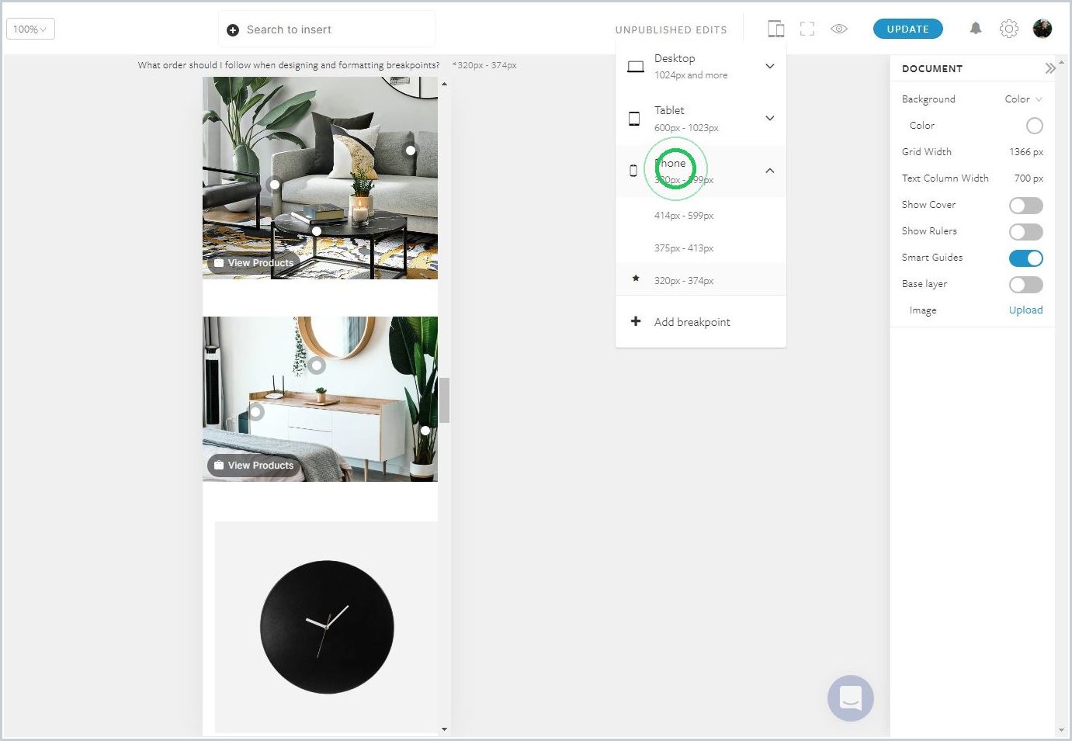
Task: Open the 100% zoom dropdown
Action: point(30,29)
